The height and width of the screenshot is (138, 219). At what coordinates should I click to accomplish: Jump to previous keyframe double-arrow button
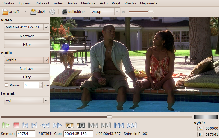pos(45,125)
